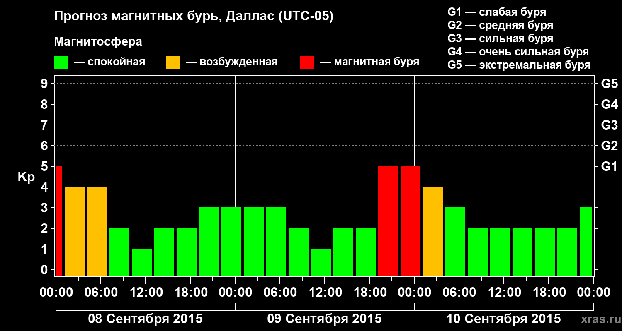Image resolution: width=622 pixels, height=331 pixels.
Task: Click the 'возбужденная' legend text
Action: [238, 62]
